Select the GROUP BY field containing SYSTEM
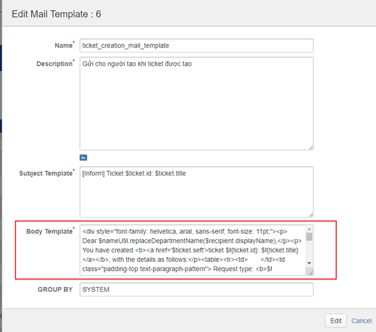The width and height of the screenshot is (376, 332). click(196, 290)
